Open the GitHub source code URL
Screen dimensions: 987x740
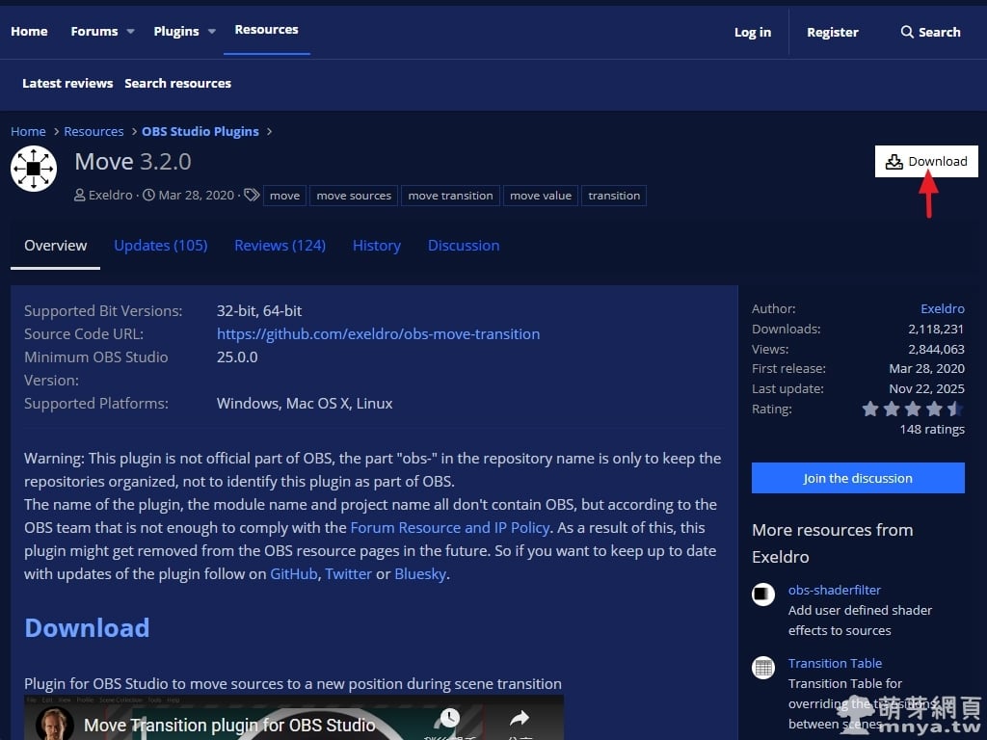tap(378, 334)
